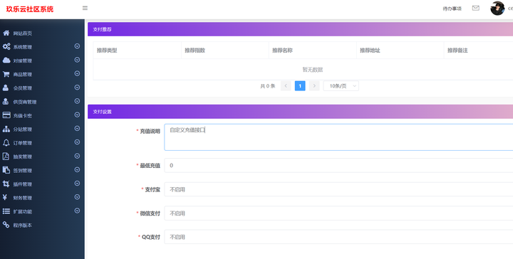
Task: Expand the 对接管理 chevron
Action: tap(77, 60)
